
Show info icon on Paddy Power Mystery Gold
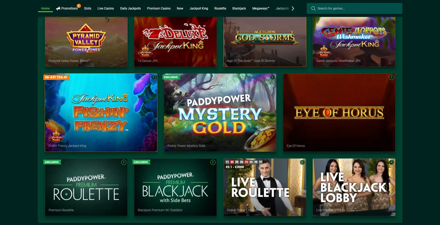273,77
